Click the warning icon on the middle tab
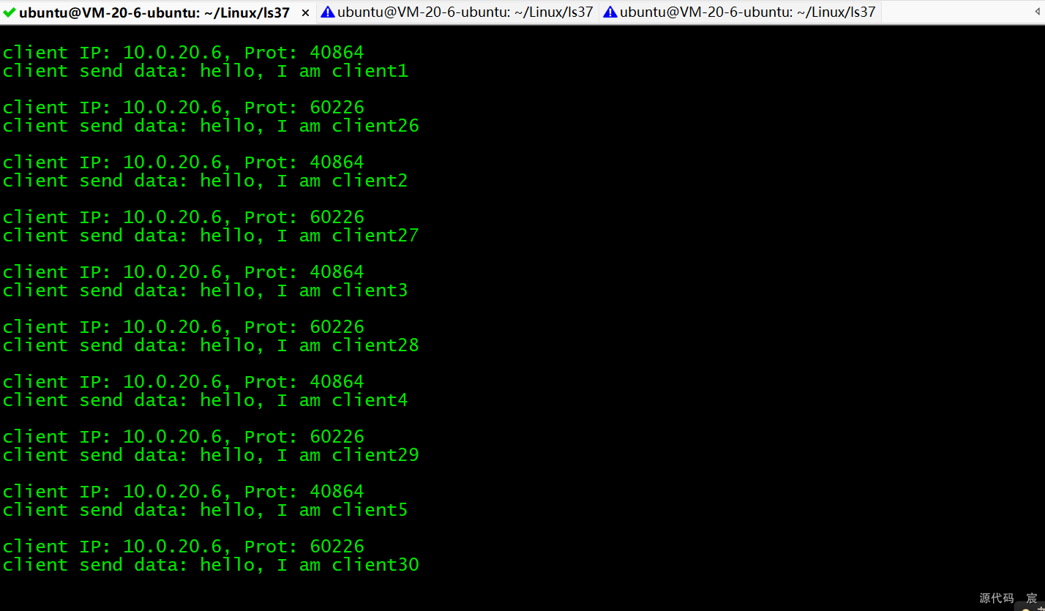Image resolution: width=1045 pixels, height=611 pixels. 328,12
